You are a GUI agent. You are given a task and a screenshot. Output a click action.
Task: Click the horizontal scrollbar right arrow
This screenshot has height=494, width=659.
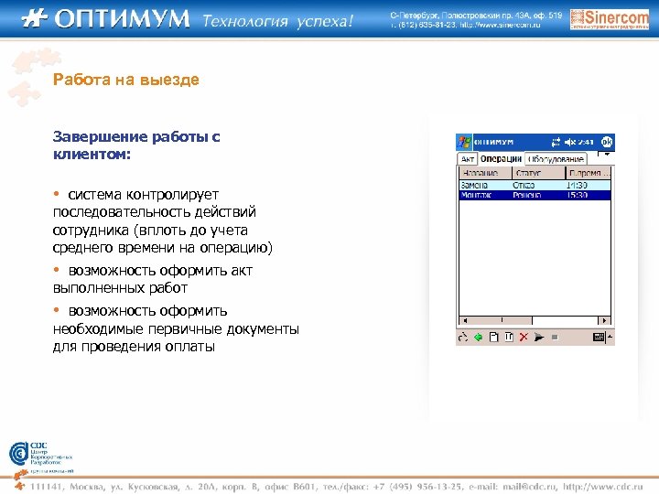pos(604,320)
